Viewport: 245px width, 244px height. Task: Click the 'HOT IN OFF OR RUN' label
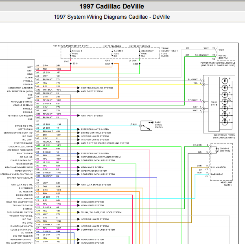pos(139,46)
